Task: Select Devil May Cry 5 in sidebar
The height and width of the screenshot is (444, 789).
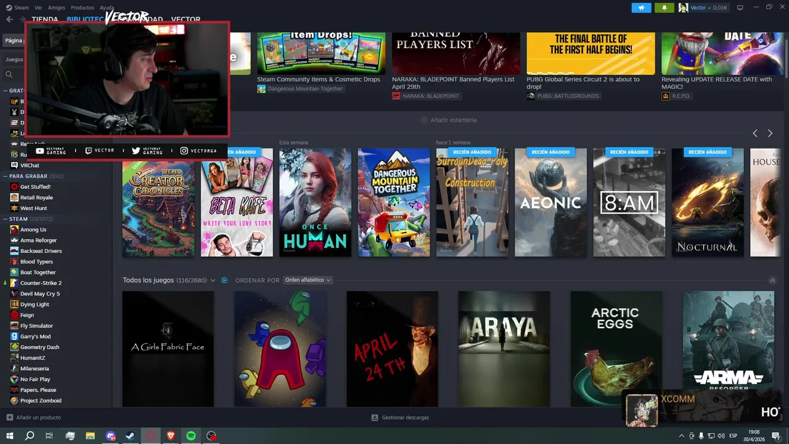Action: (40, 294)
